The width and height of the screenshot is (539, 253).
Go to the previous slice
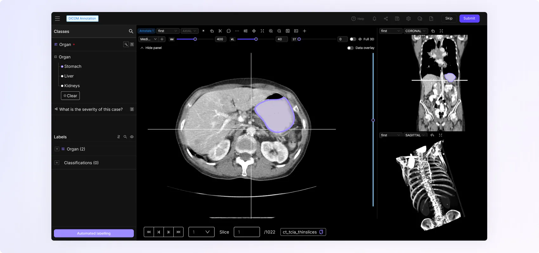tap(159, 232)
